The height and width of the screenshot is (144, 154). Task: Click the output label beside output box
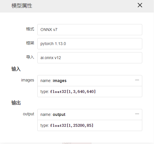click(x=28, y=114)
